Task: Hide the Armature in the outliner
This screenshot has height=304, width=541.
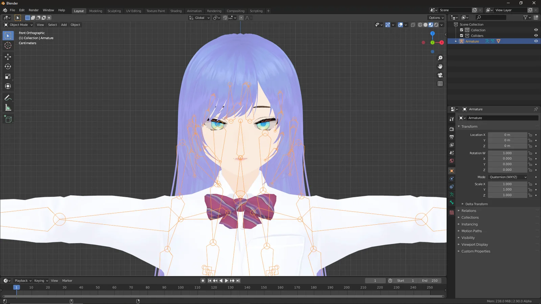Action: point(536,41)
